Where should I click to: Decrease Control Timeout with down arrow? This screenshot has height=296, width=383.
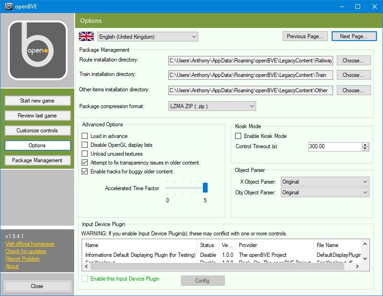pyautogui.click(x=365, y=149)
